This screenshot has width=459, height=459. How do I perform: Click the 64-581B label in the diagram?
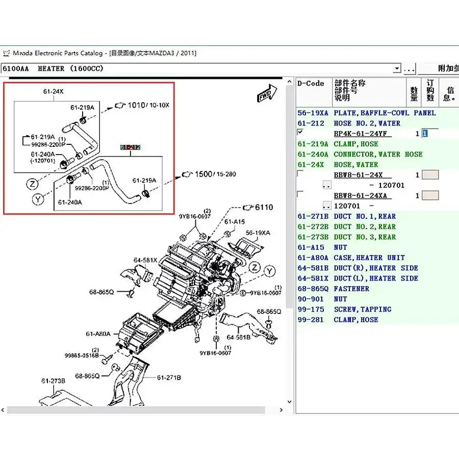coord(239,337)
